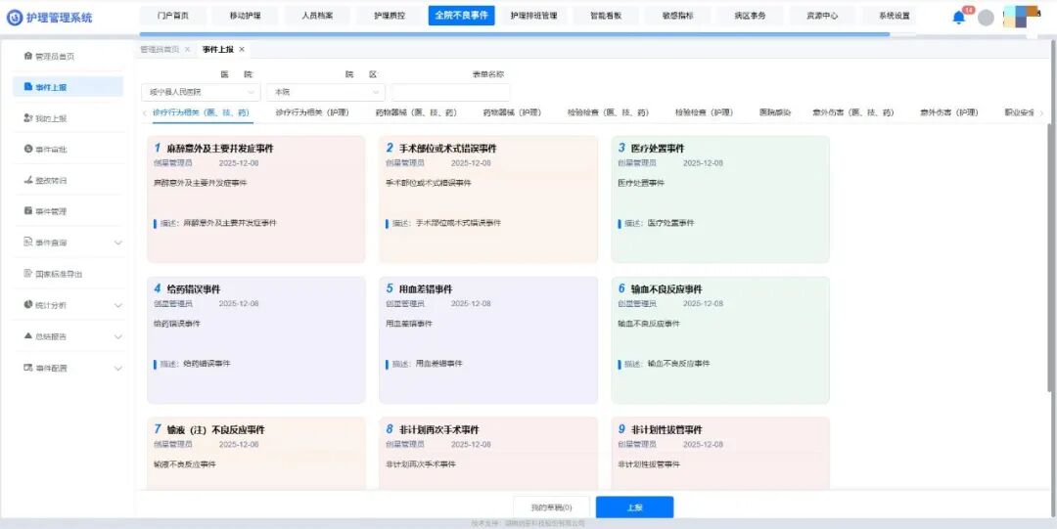Click the gray user avatar icon
Screen dimensions: 1057x529
point(986,18)
